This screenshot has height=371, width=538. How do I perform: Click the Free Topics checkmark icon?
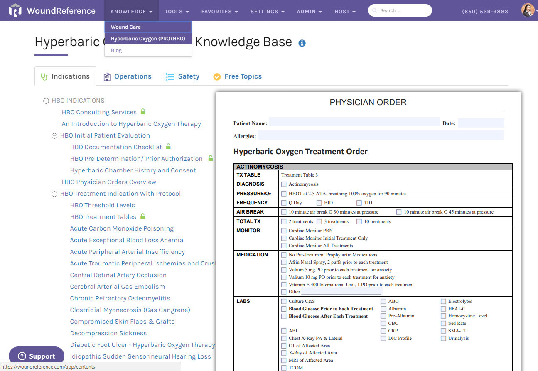(x=216, y=76)
